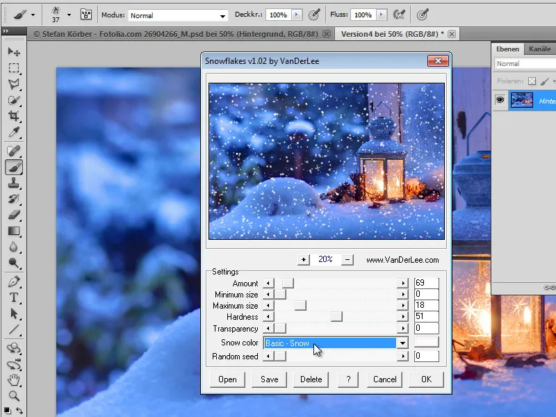Select the Brush tool in toolbox
The height and width of the screenshot is (417, 556).
[x=13, y=167]
